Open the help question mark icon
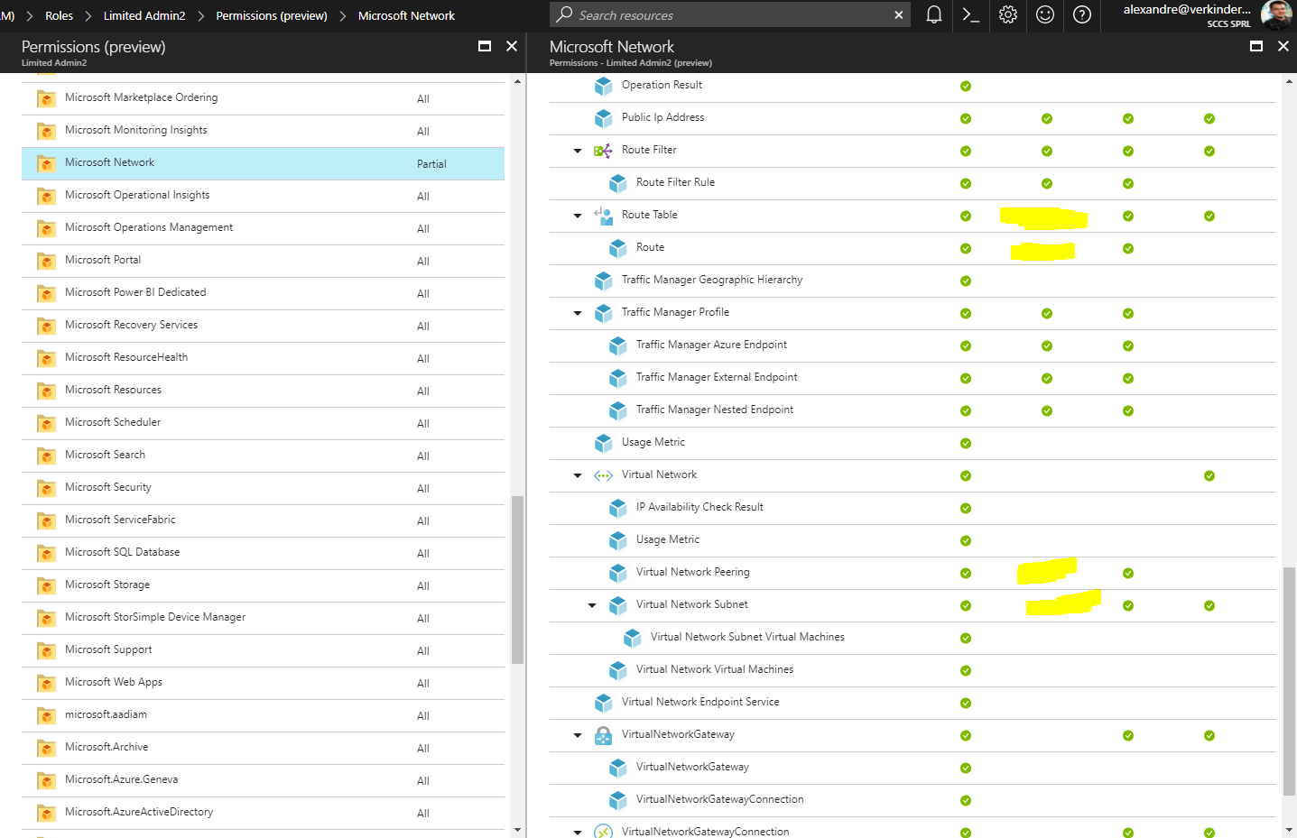This screenshot has height=838, width=1297. 1081,15
